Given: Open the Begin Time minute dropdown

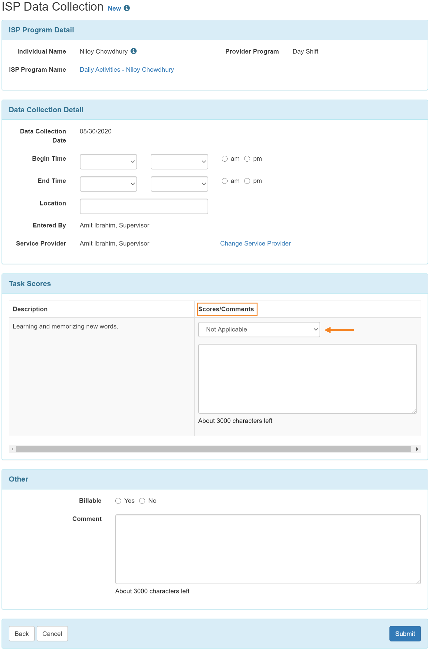Looking at the screenshot, I should pyautogui.click(x=179, y=162).
